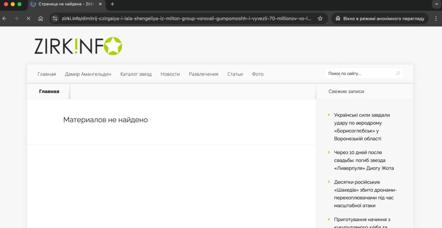This screenshot has height=228, width=442.
Task: Open the 'Развлечения' menu item
Action: click(204, 74)
